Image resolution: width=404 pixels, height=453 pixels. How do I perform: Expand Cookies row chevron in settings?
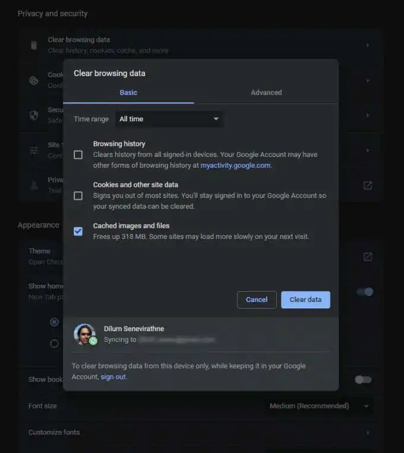[x=368, y=81]
